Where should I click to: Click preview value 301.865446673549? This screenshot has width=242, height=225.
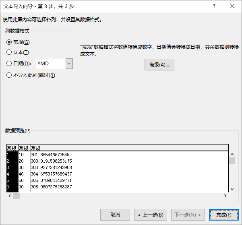50,155
